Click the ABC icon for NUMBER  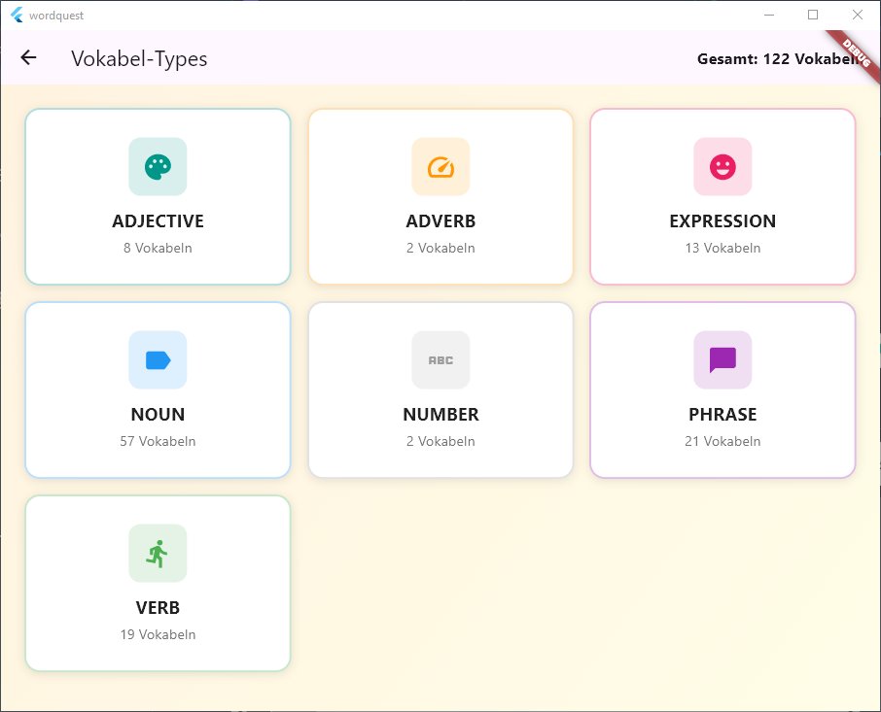pyautogui.click(x=440, y=359)
